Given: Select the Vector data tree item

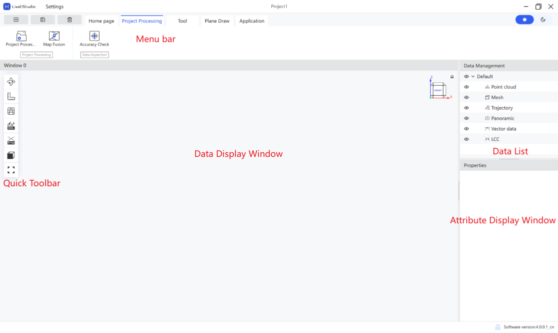Looking at the screenshot, I should click(503, 129).
